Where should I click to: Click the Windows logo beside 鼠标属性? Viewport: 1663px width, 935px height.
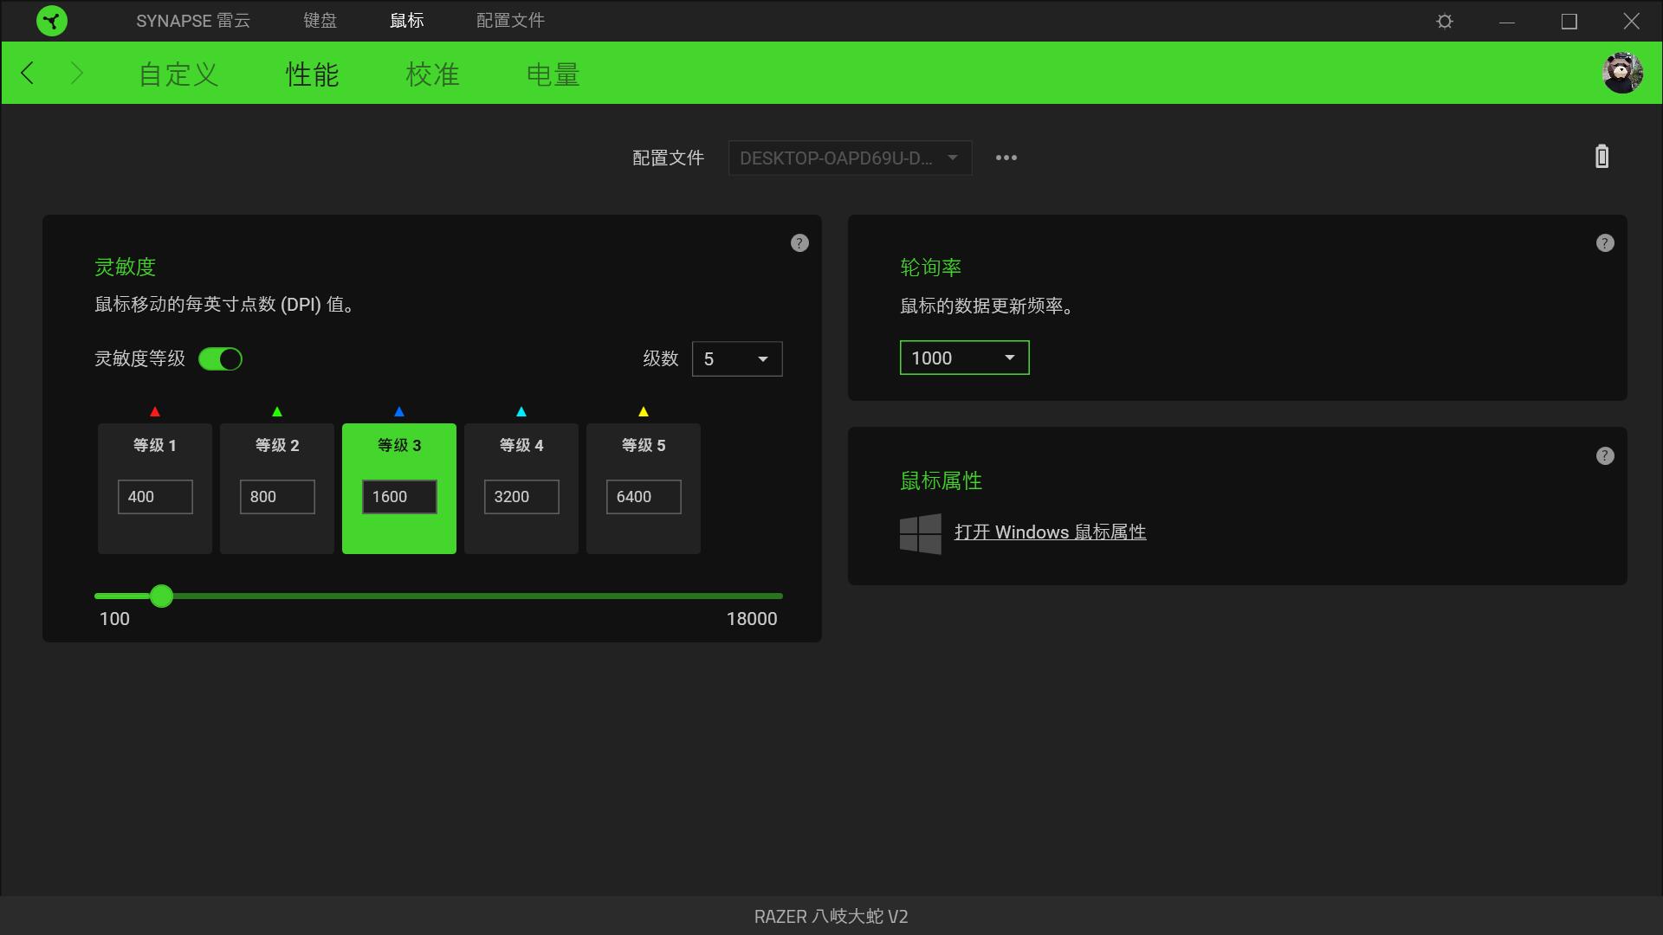pos(922,533)
